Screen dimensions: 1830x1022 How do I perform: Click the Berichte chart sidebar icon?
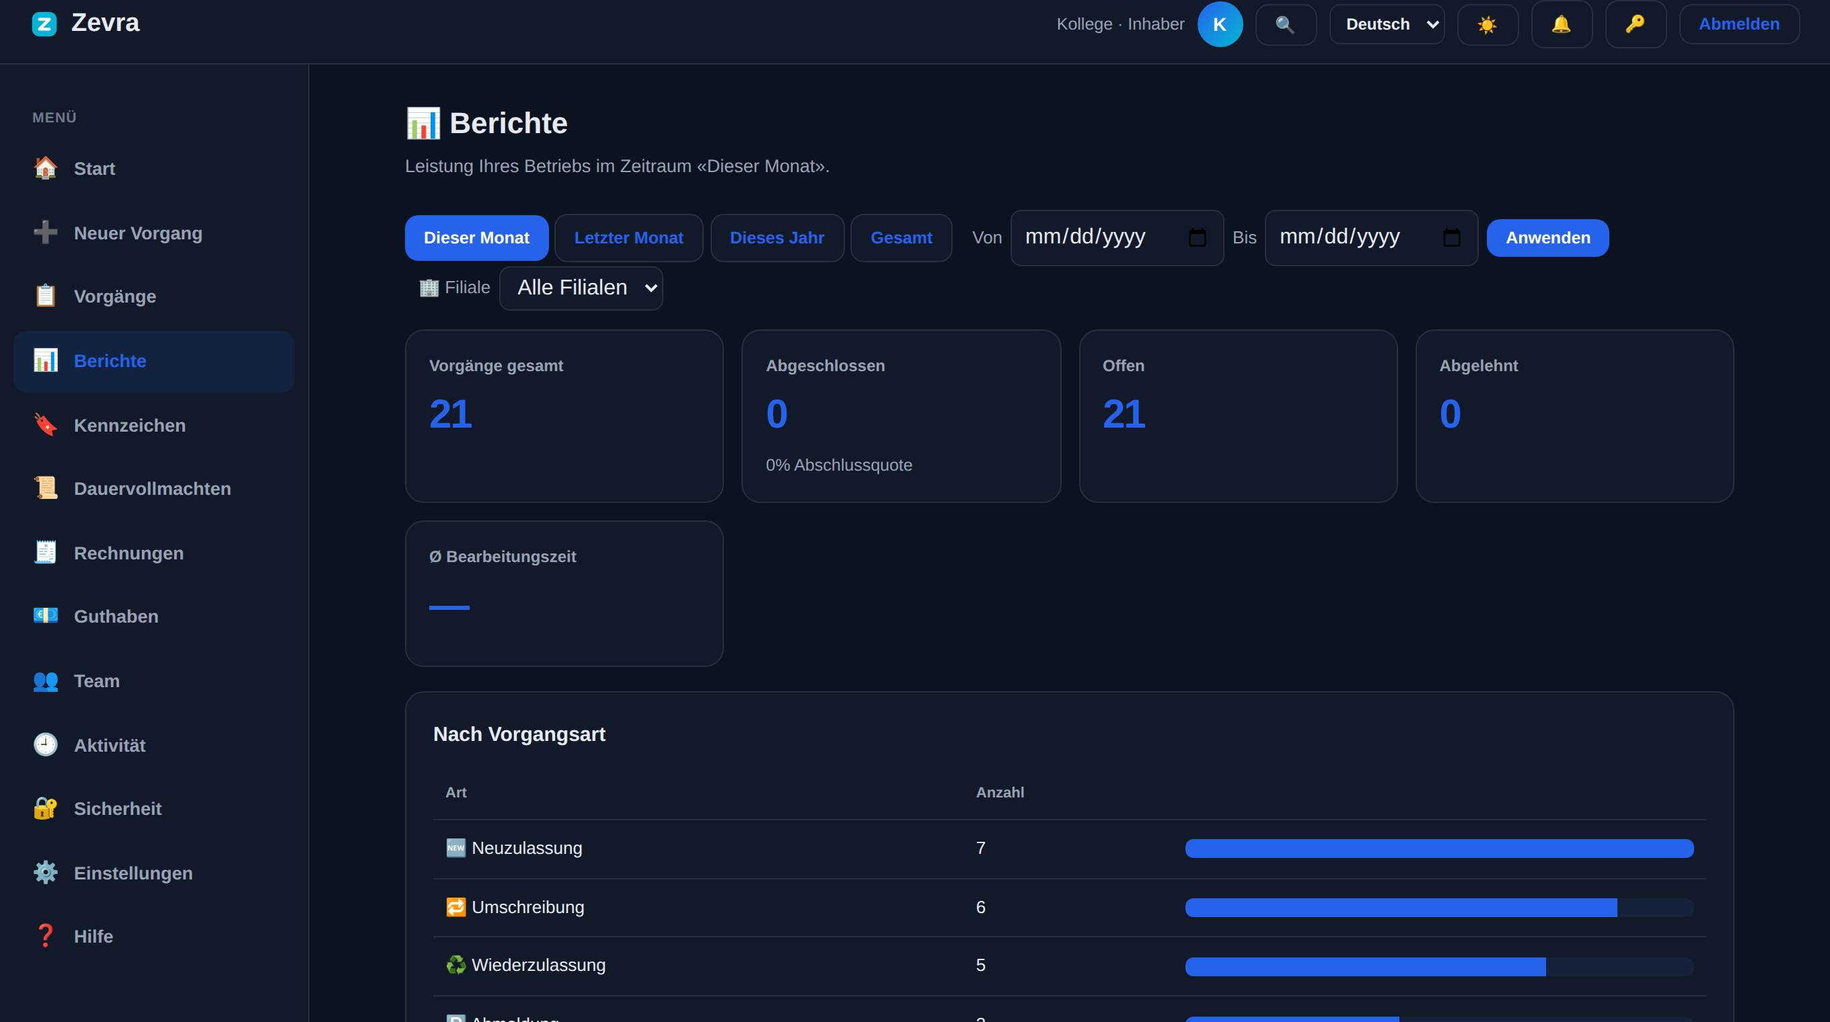46,360
